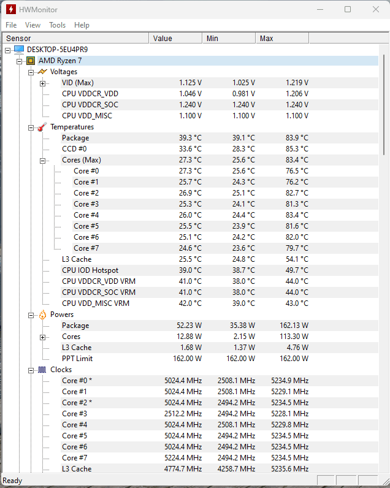Maximize the HWMonitor window
390x488 pixels.
[x=348, y=9]
